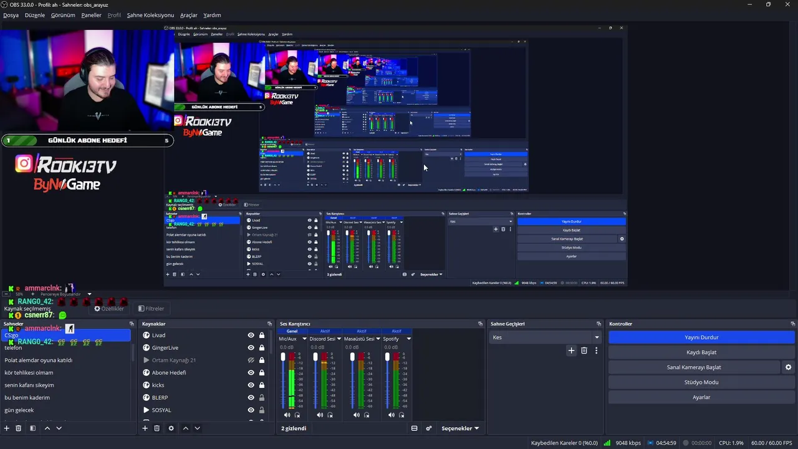Remove scene transition with trash icon
798x449 pixels.
[x=584, y=350]
